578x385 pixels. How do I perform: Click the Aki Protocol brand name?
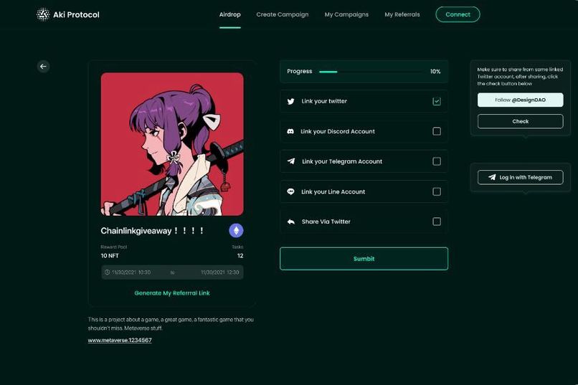tap(76, 15)
